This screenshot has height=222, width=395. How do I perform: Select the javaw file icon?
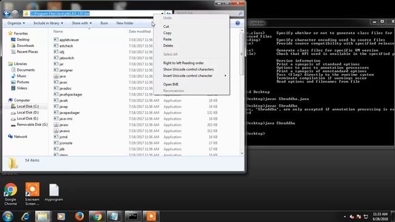coord(56,125)
